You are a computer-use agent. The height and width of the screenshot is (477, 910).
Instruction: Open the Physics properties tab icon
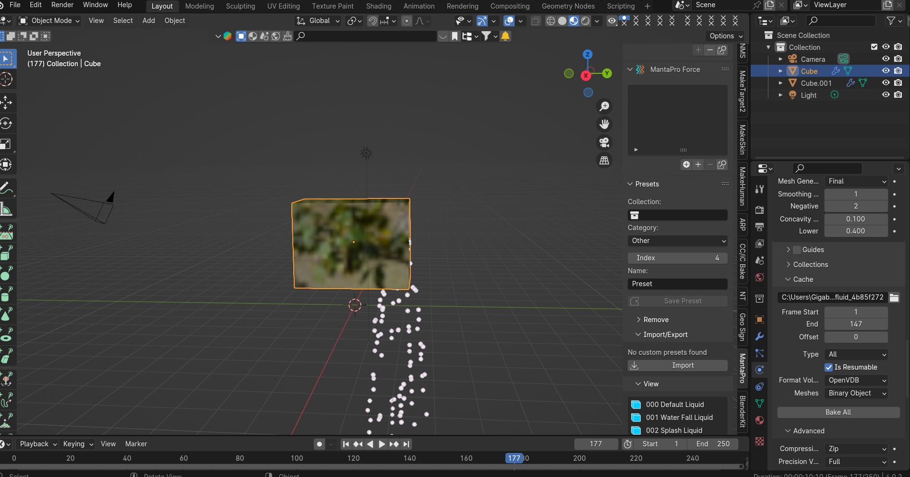[759, 370]
